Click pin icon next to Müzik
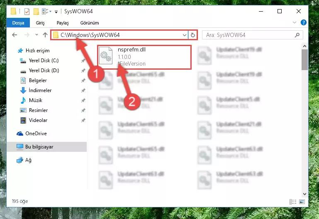319x219 pixels. (83, 100)
